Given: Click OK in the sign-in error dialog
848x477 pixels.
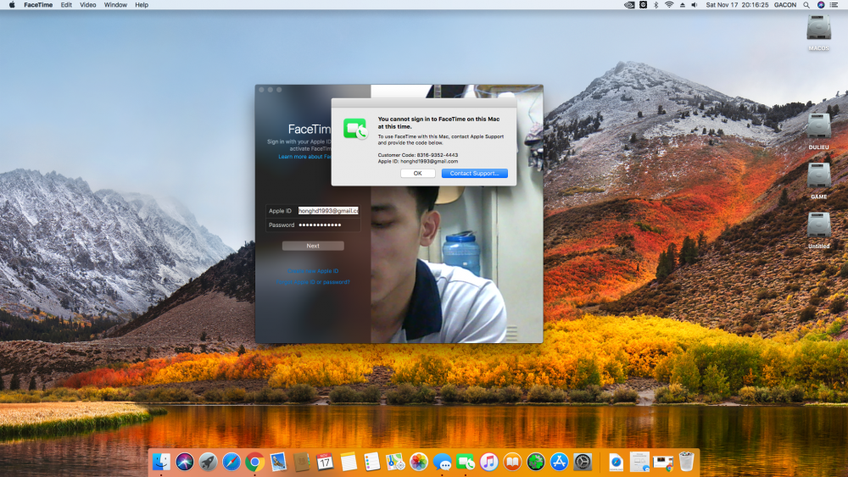Looking at the screenshot, I should (417, 174).
